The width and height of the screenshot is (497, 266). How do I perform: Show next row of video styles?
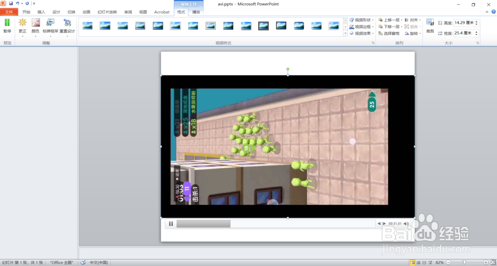(345, 27)
